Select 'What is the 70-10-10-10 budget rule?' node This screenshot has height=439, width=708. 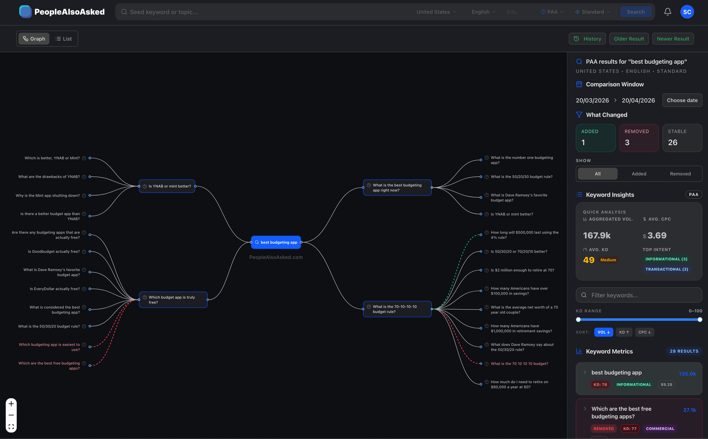397,309
